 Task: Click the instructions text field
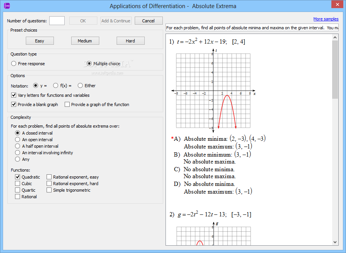click(x=252, y=28)
